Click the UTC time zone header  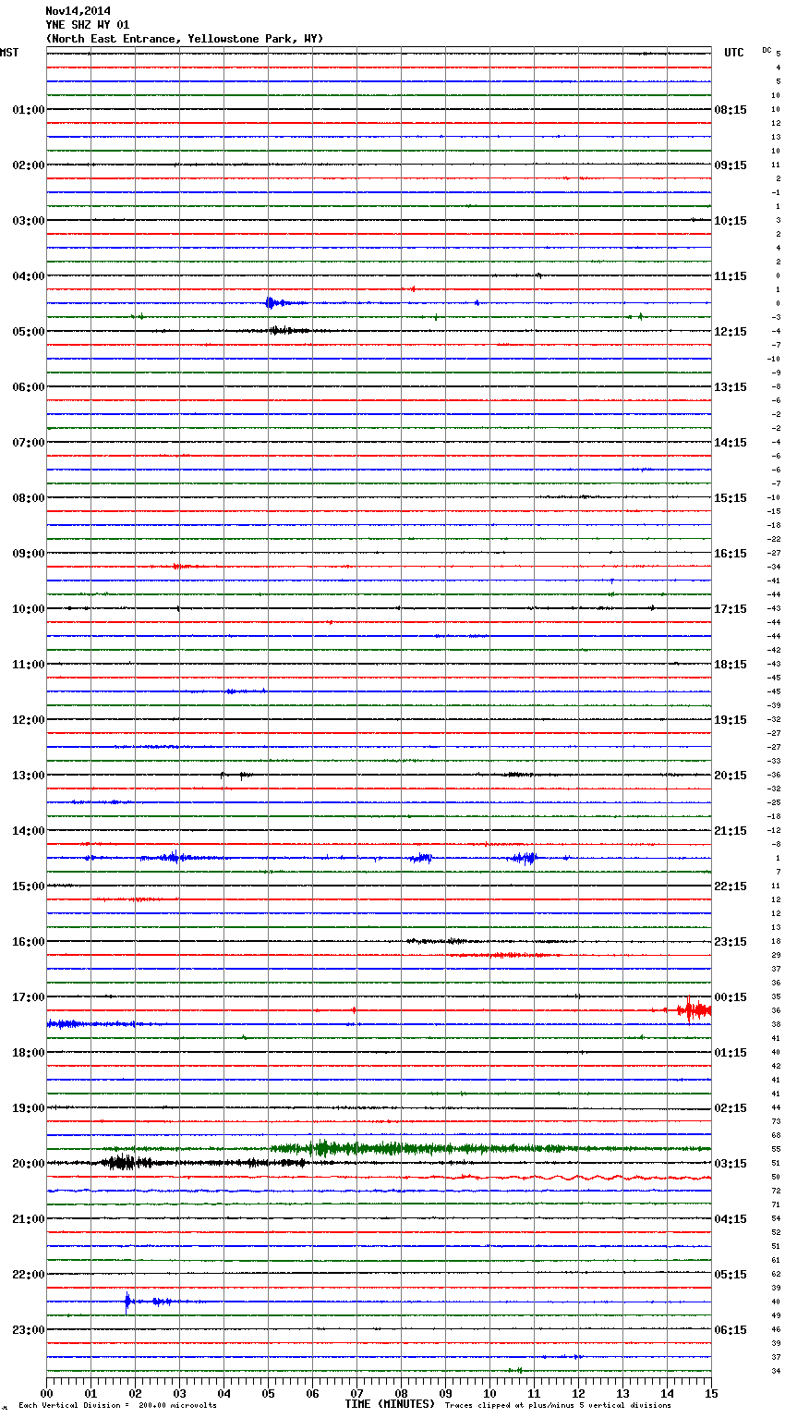point(733,53)
